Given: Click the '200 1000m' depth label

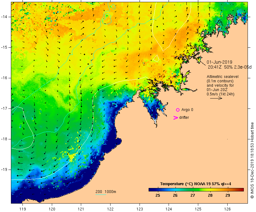Looking at the screenshot, I should click(x=106, y=192).
